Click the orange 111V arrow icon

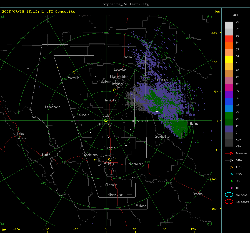(x=229, y=167)
